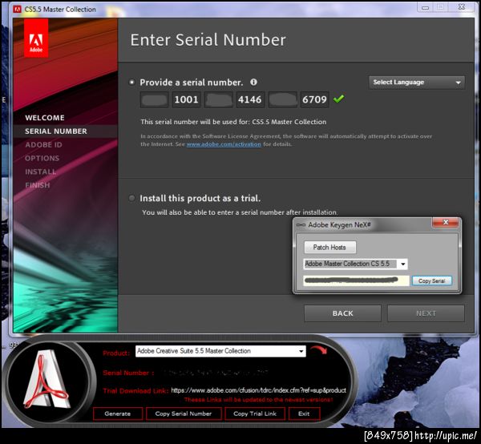This screenshot has height=444, width=481.
Task: Click the red arrow icon beside Product dropdown
Action: [x=319, y=350]
